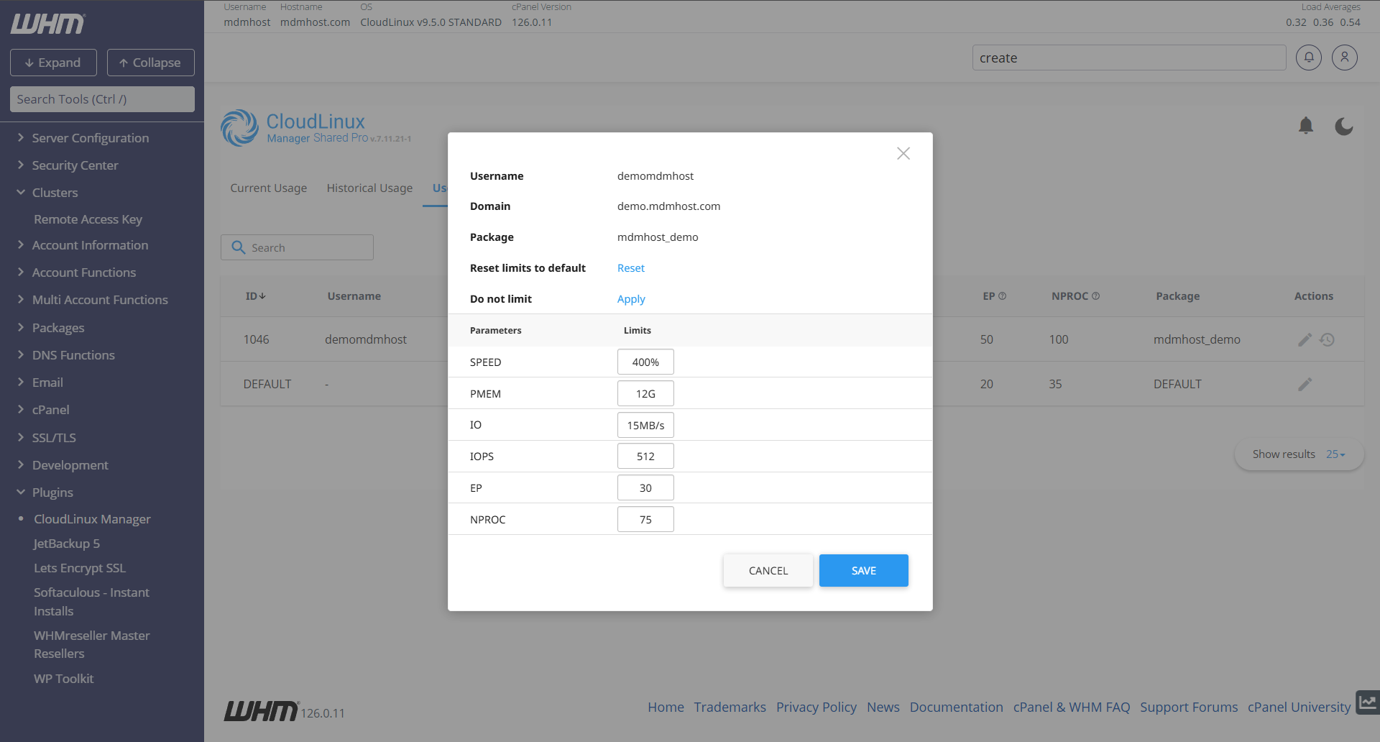This screenshot has width=1380, height=742.
Task: Open WP Toolkit
Action: pyautogui.click(x=63, y=678)
